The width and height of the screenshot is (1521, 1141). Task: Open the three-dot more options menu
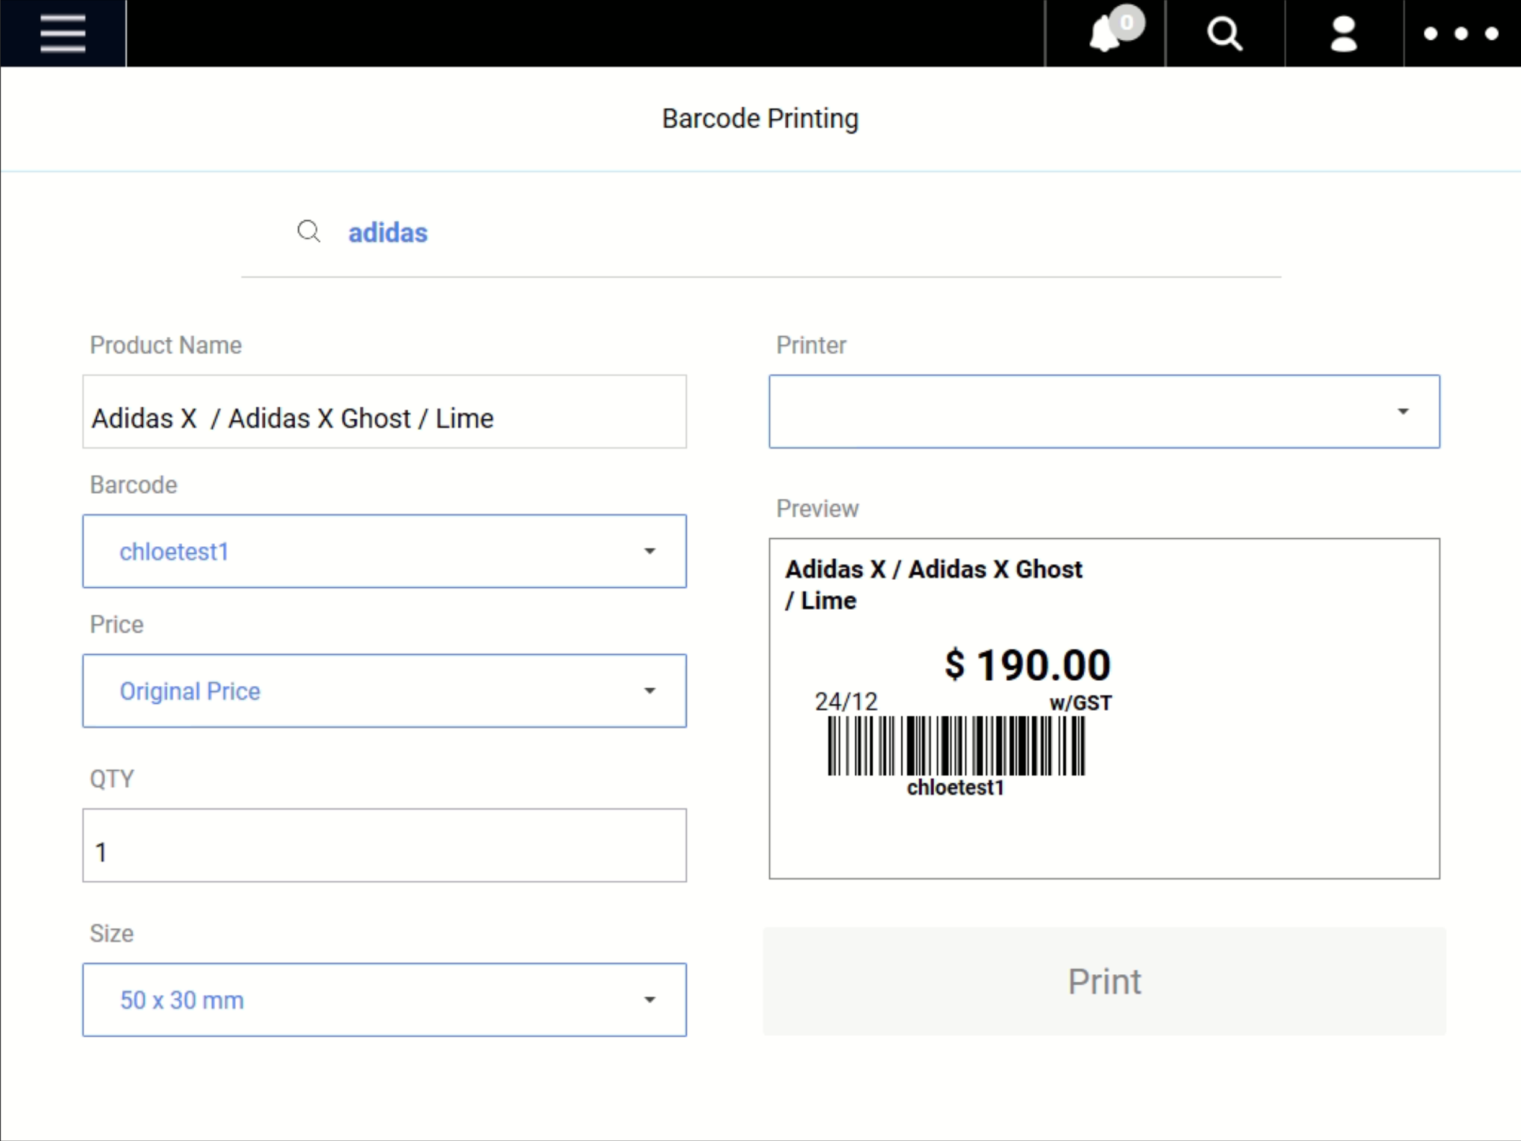[x=1461, y=33]
